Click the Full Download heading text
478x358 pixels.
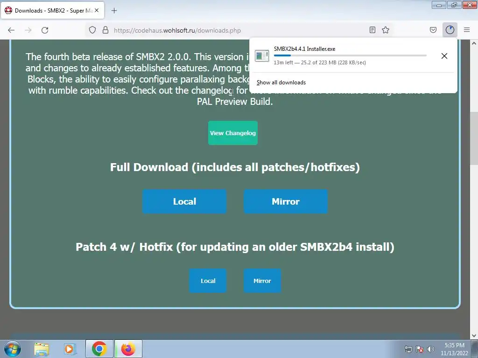tap(235, 167)
